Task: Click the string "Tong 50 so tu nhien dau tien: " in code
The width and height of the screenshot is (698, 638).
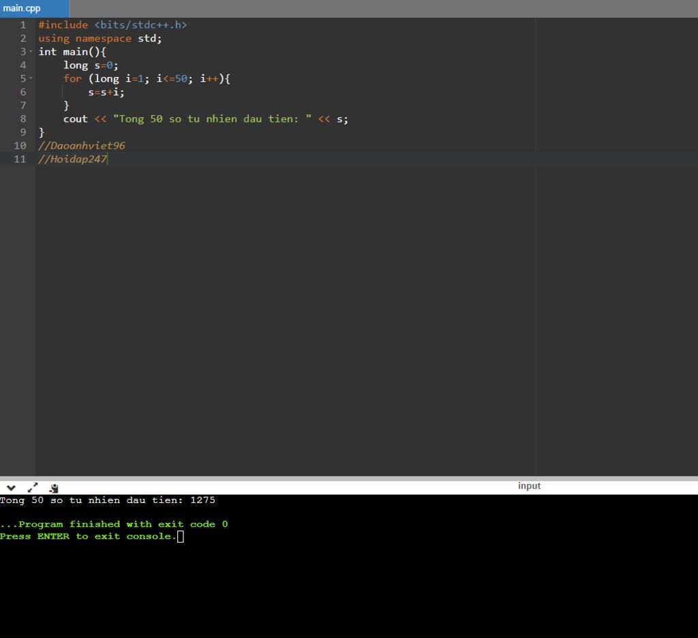Action: tap(213, 119)
